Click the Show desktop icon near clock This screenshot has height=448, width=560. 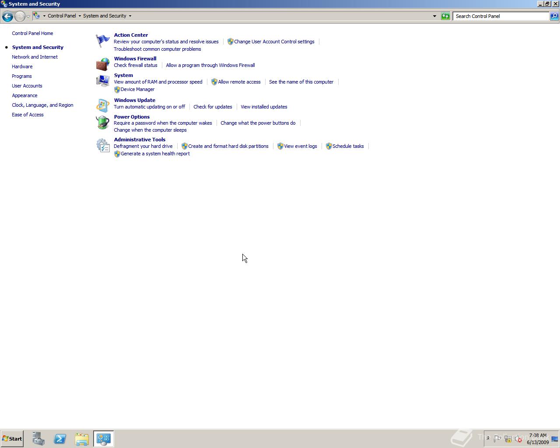pyautogui.click(x=555, y=439)
